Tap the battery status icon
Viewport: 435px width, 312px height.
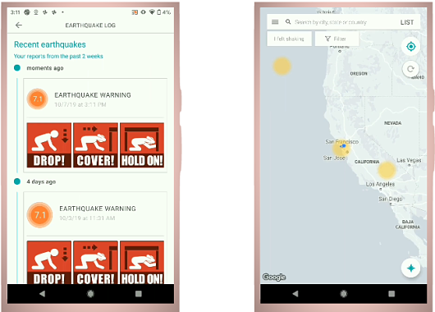click(x=159, y=12)
